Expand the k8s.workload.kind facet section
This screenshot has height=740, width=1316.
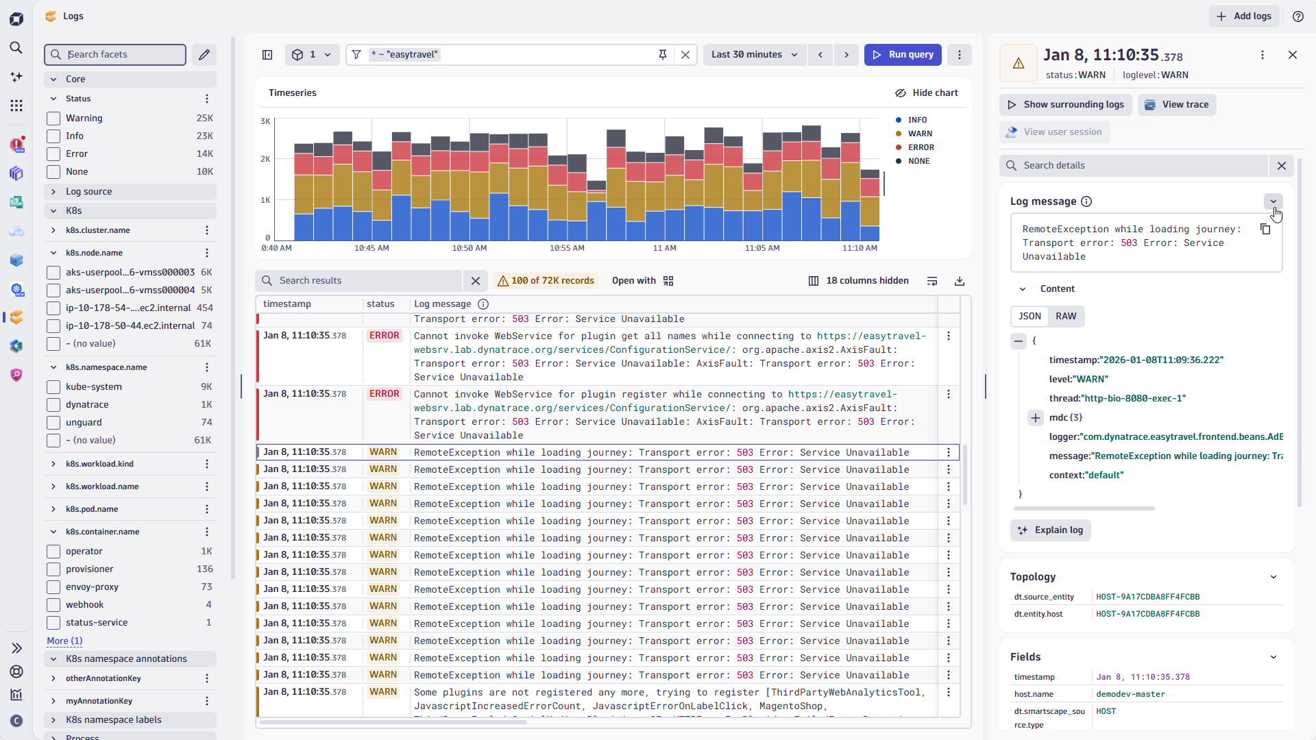tap(53, 464)
